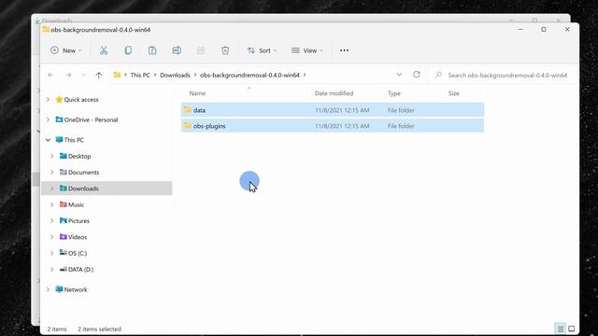Image resolution: width=598 pixels, height=336 pixels.
Task: Click the data row's File folder type
Action: coord(401,110)
